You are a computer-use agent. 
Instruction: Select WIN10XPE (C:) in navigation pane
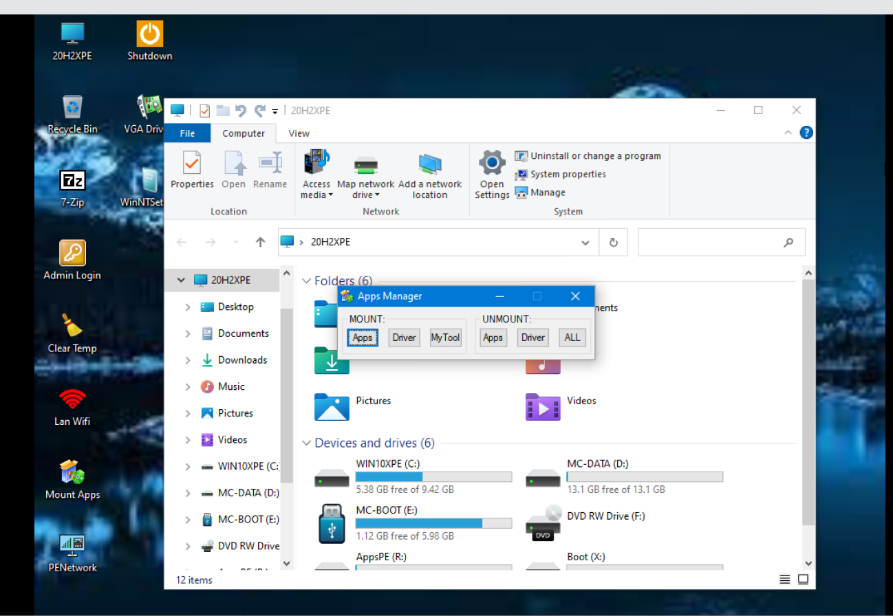[239, 466]
